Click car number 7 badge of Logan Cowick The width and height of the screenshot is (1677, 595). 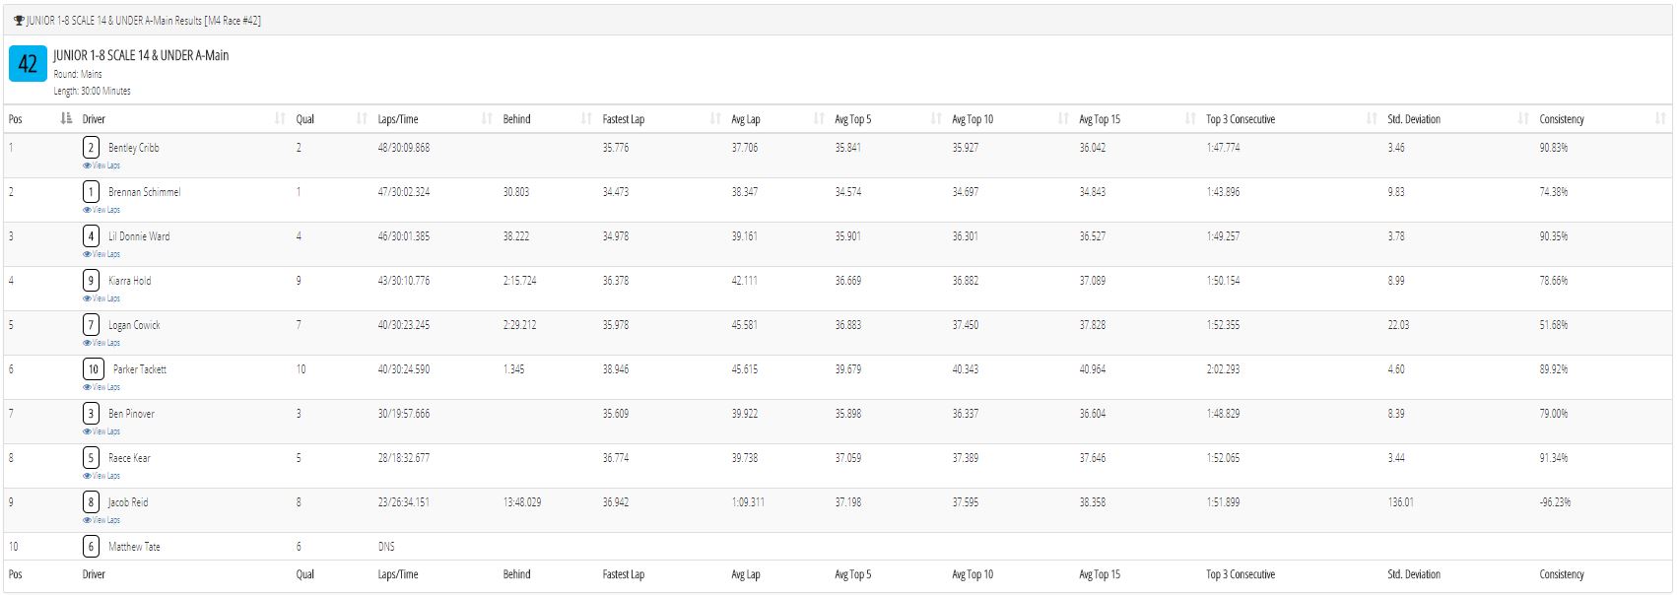click(x=91, y=325)
